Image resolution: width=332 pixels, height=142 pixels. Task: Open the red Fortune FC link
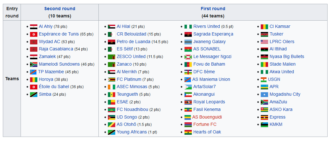(x=205, y=125)
